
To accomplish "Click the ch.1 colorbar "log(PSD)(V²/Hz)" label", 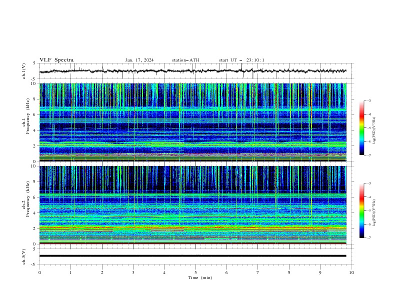I will point(374,130).
